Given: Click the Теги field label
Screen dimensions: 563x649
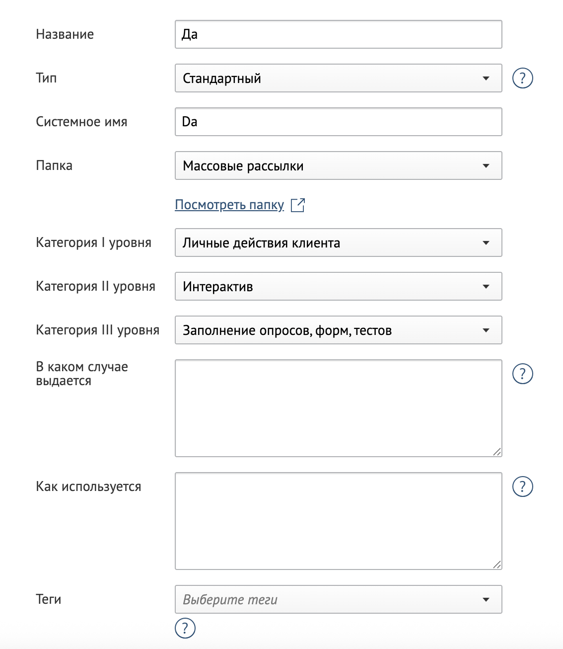Looking at the screenshot, I should point(49,599).
